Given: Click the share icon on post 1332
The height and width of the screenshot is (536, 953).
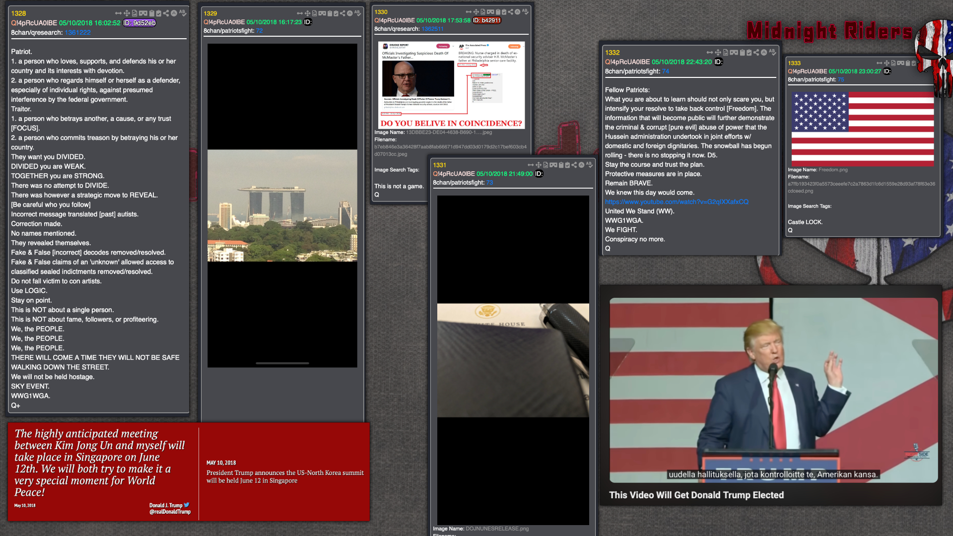Looking at the screenshot, I should [x=756, y=53].
